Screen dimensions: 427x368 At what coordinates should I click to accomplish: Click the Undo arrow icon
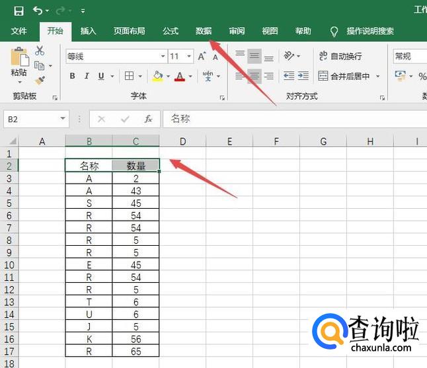click(38, 11)
